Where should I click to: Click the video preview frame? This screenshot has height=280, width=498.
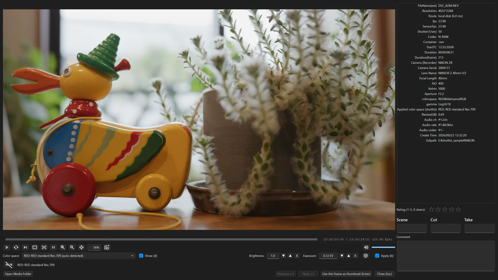tap(199, 119)
